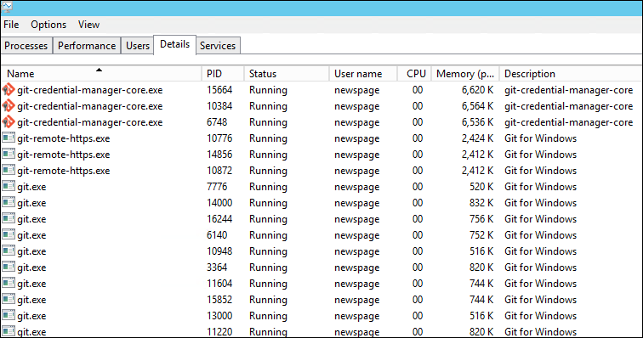Select Git for Windows description of PID 10776
Image resolution: width=643 pixels, height=338 pixels.
tap(540, 138)
